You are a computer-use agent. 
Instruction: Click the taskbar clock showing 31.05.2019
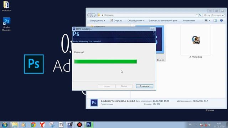tap(219, 125)
